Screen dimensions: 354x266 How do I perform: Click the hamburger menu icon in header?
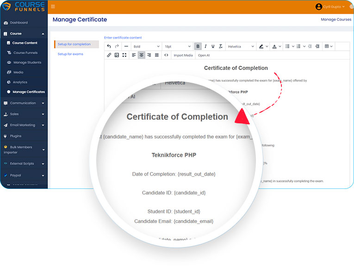coord(53,6)
